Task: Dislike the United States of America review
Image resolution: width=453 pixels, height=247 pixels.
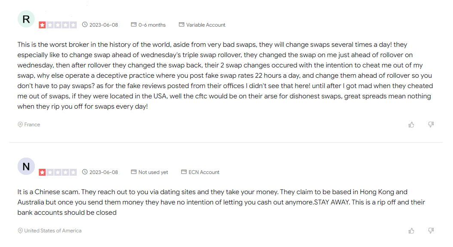Action: (x=431, y=231)
